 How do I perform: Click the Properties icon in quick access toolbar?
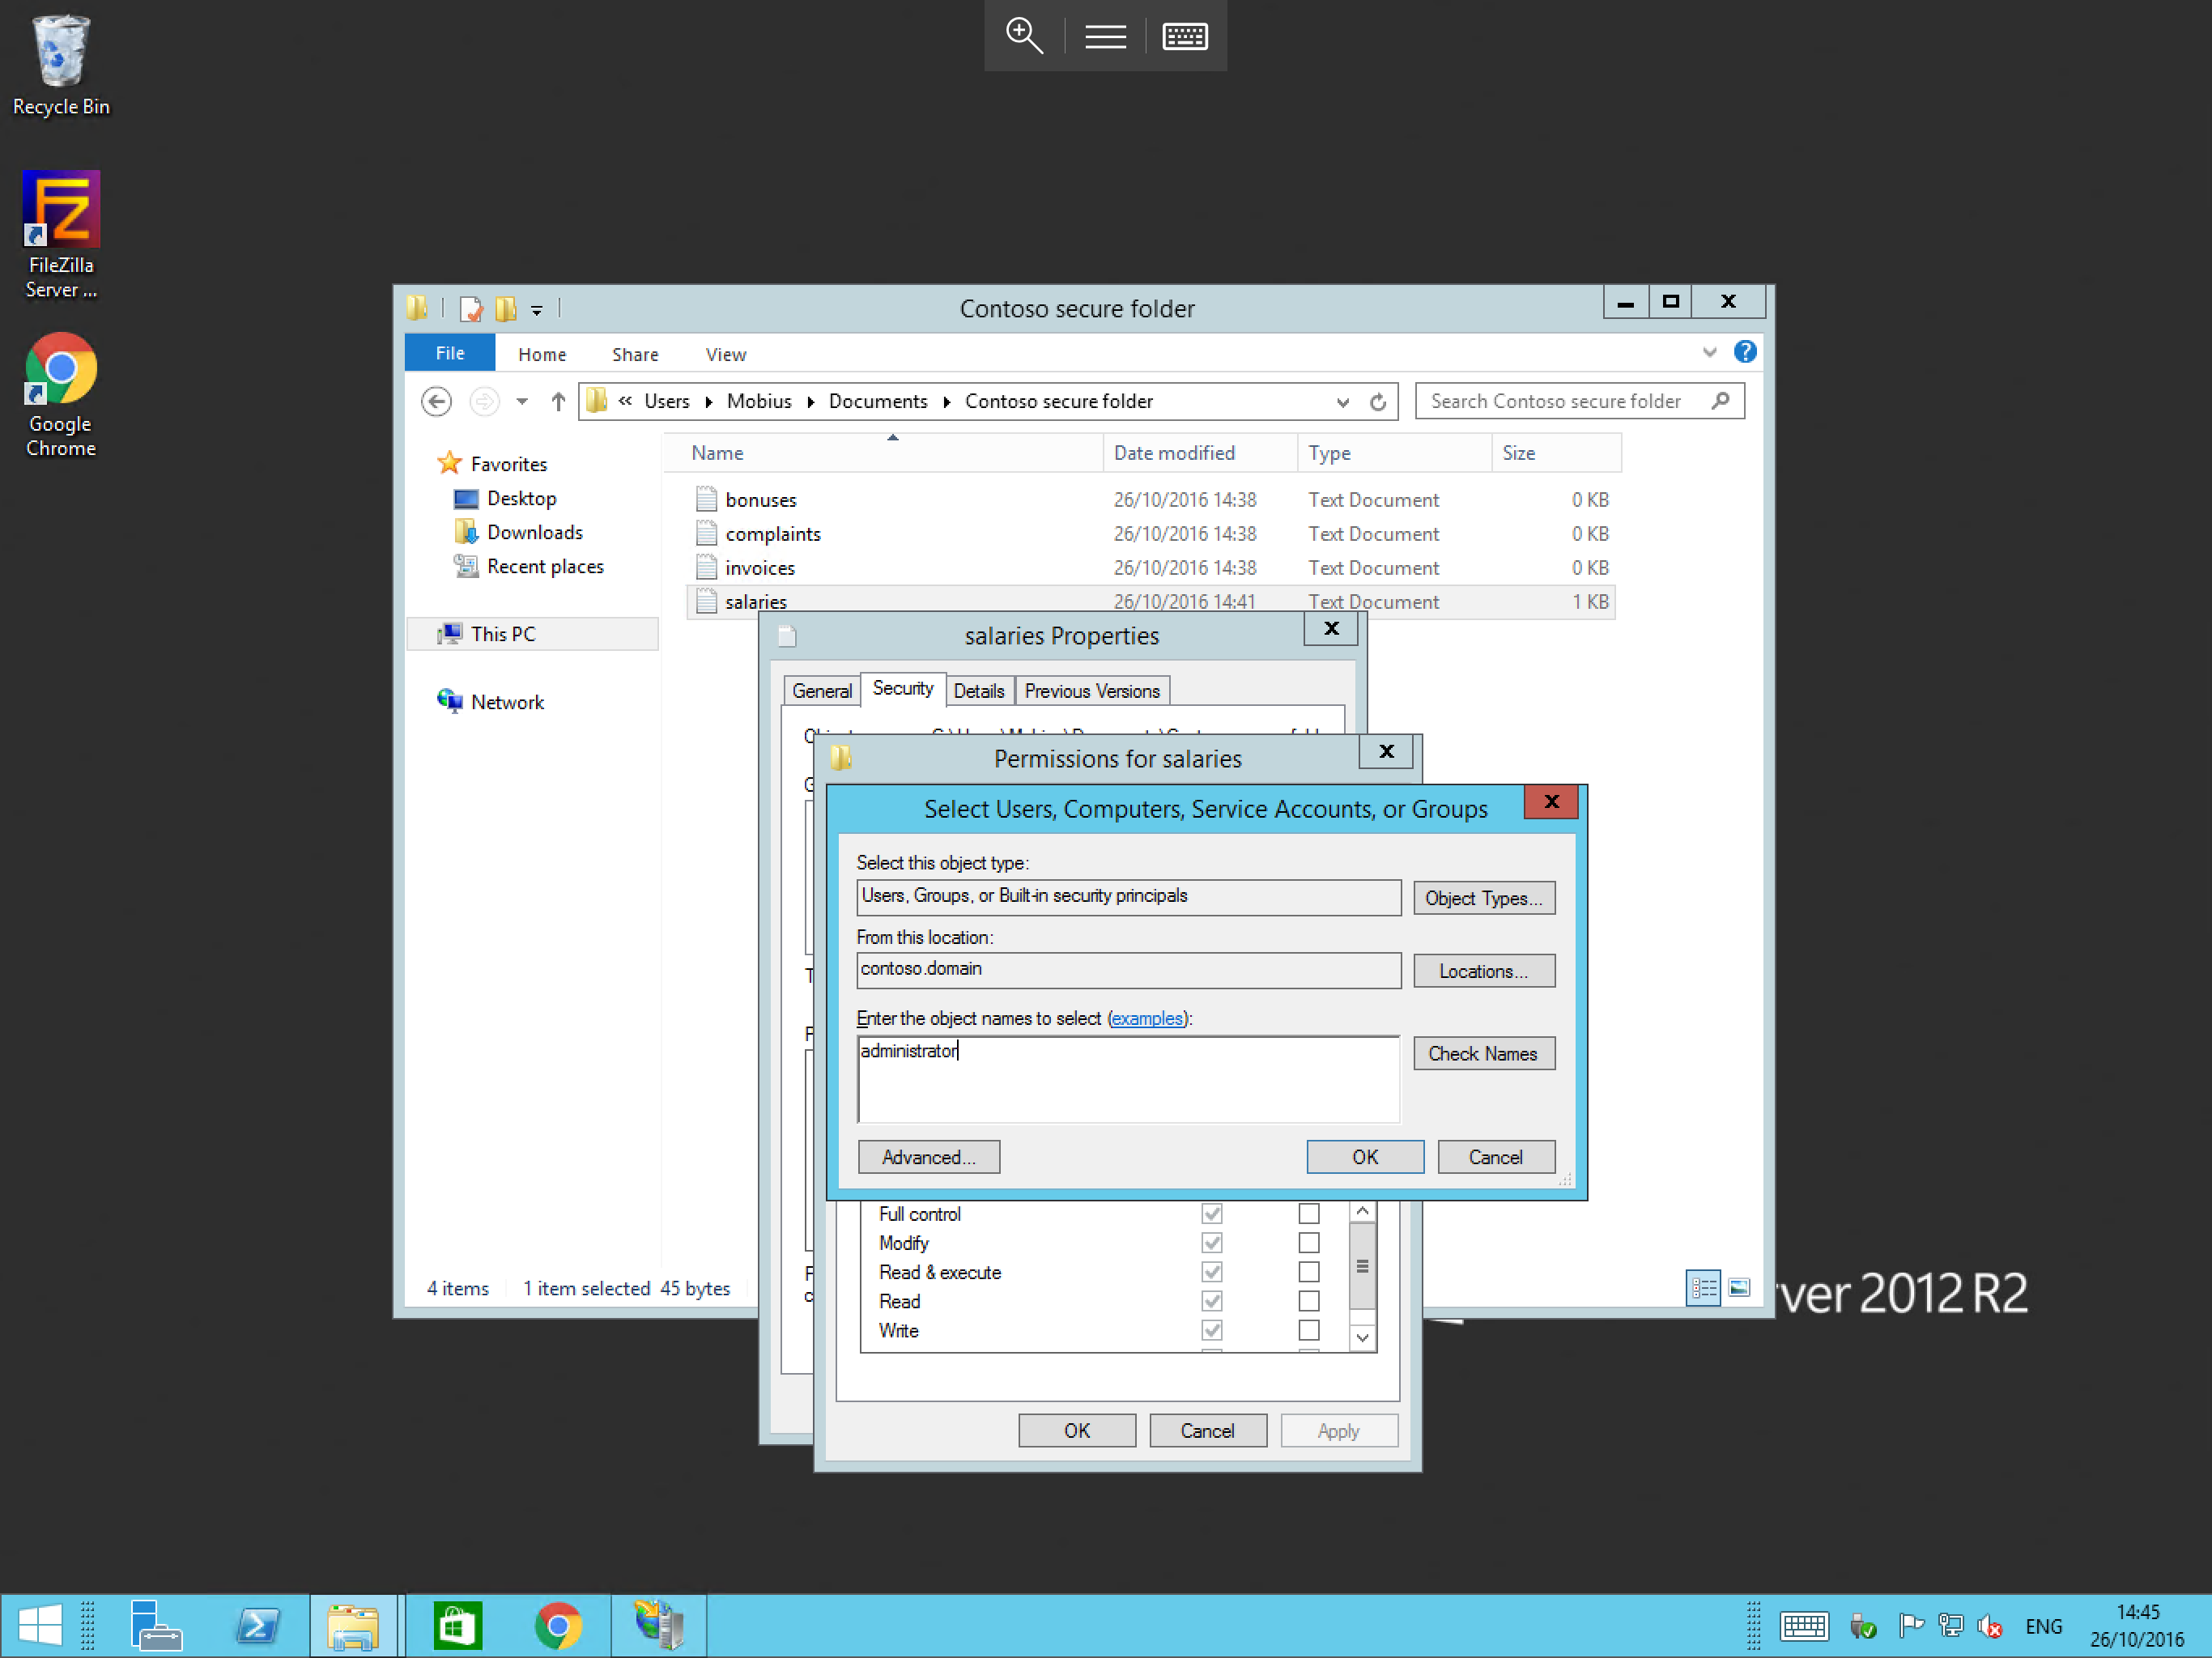point(470,309)
